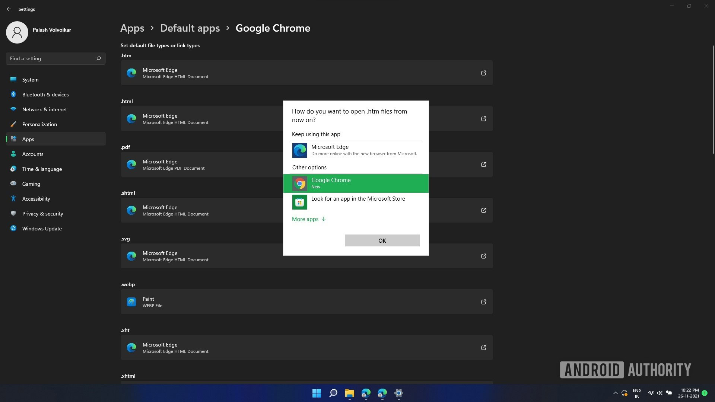Click the Accessibility figure icon
715x402 pixels.
[x=13, y=198]
